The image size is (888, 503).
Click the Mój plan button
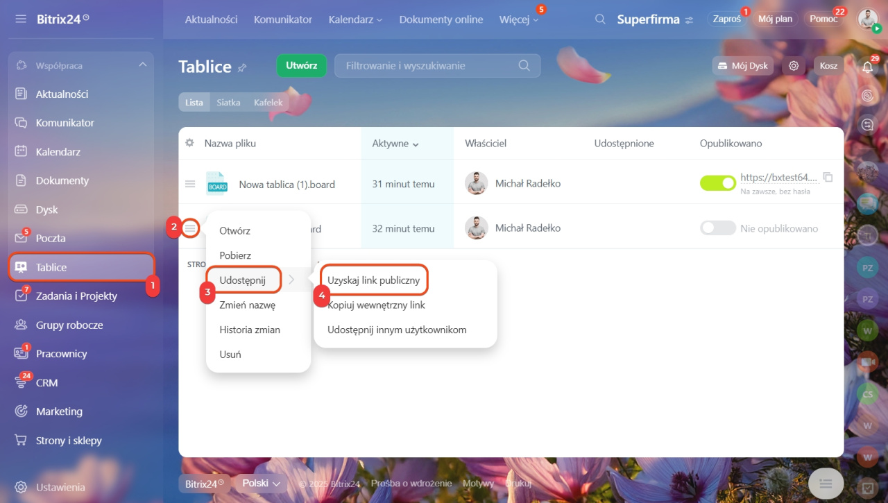pyautogui.click(x=775, y=19)
